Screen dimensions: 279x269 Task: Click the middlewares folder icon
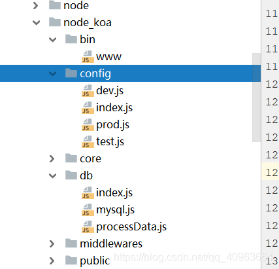(71, 243)
